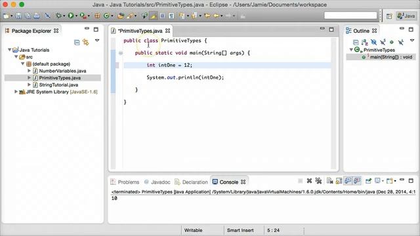Collapse the src folder node

[x=16, y=57]
